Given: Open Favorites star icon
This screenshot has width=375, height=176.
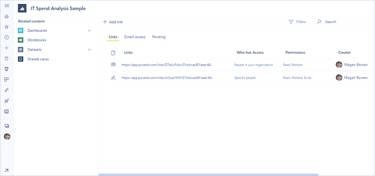Looking at the screenshot, I should pyautogui.click(x=7, y=27).
